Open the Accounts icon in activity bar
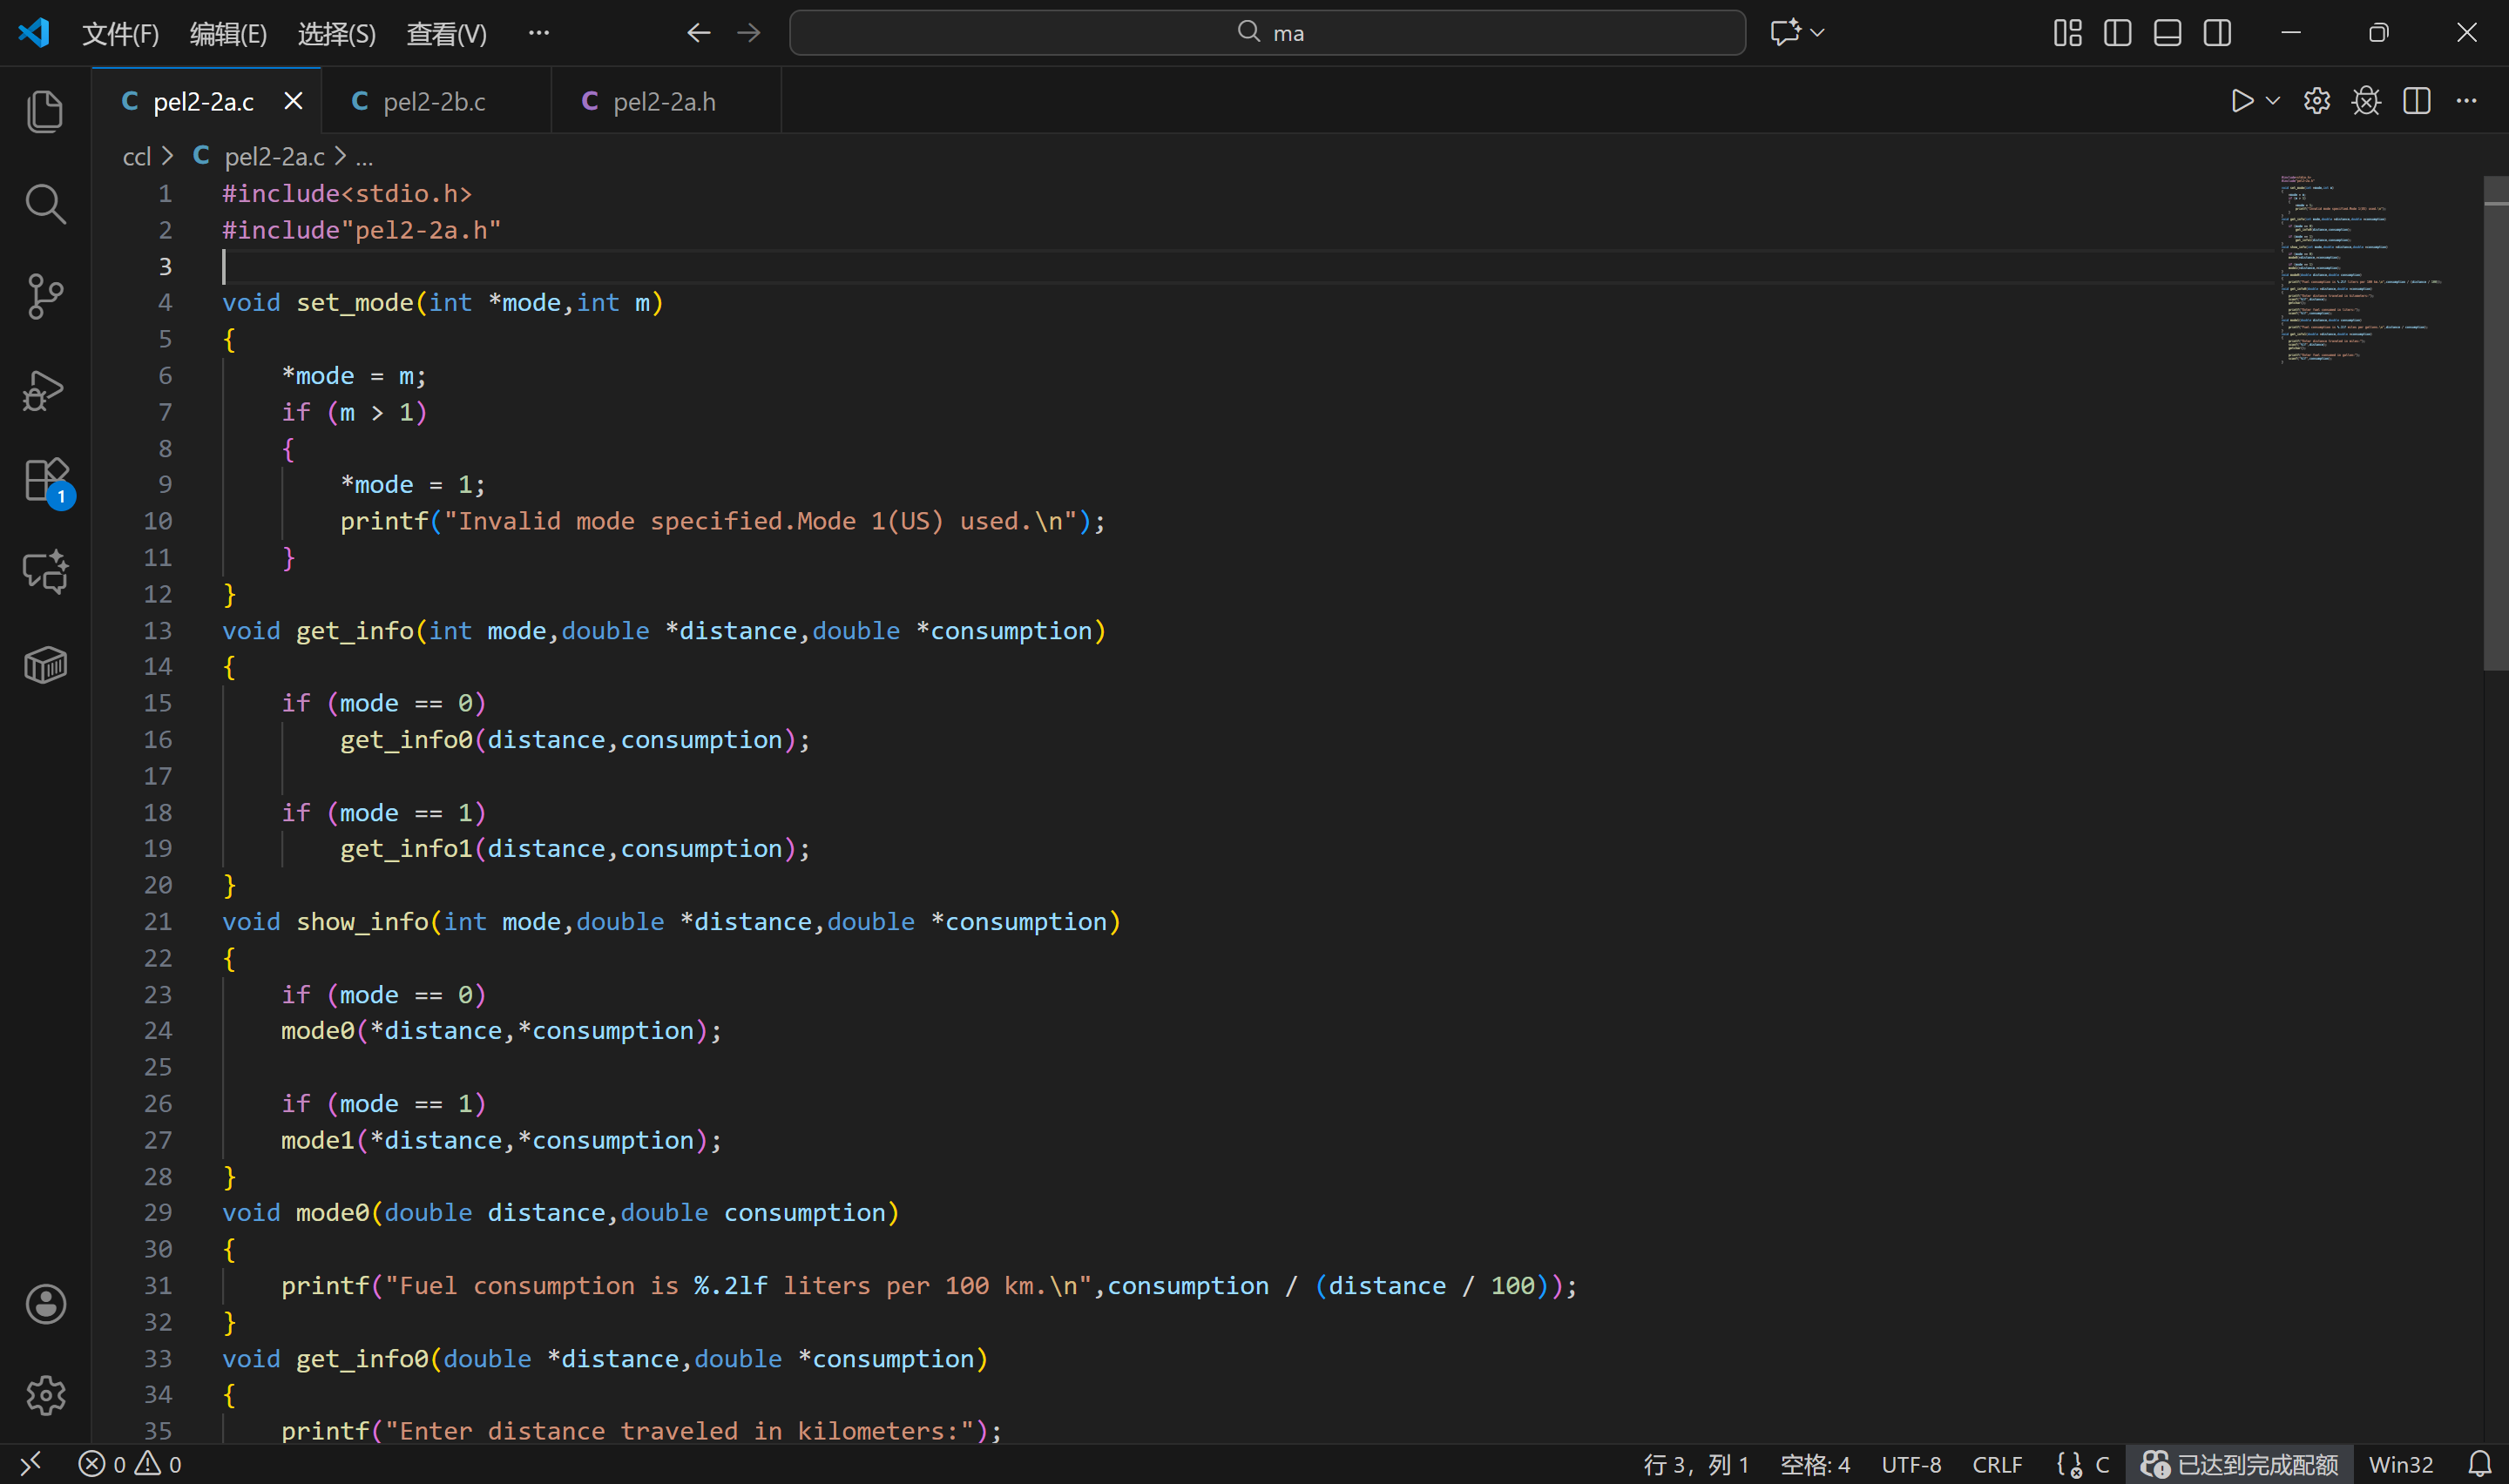The image size is (2509, 1484). click(x=45, y=1304)
